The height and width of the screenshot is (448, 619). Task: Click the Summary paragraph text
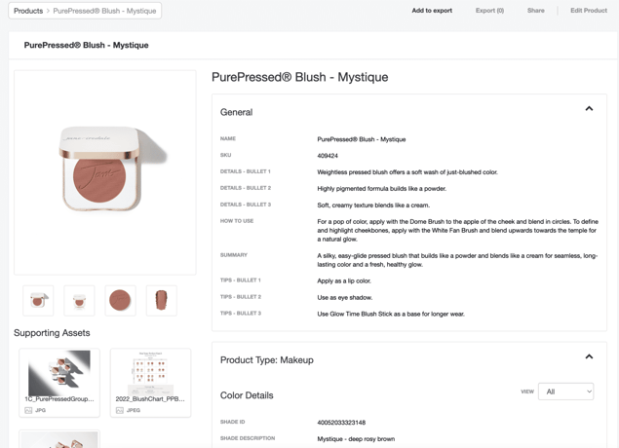pyautogui.click(x=457, y=260)
